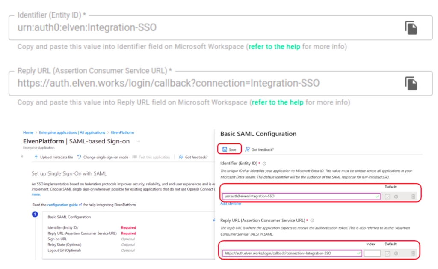Copy the Reply URL value
Image resolution: width=438 pixels, height=269 pixels.
(x=411, y=83)
